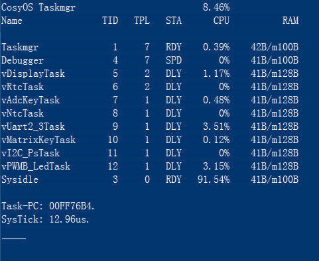This screenshot has height=261, width=319.
Task: Click the TPL column header
Action: 142,21
